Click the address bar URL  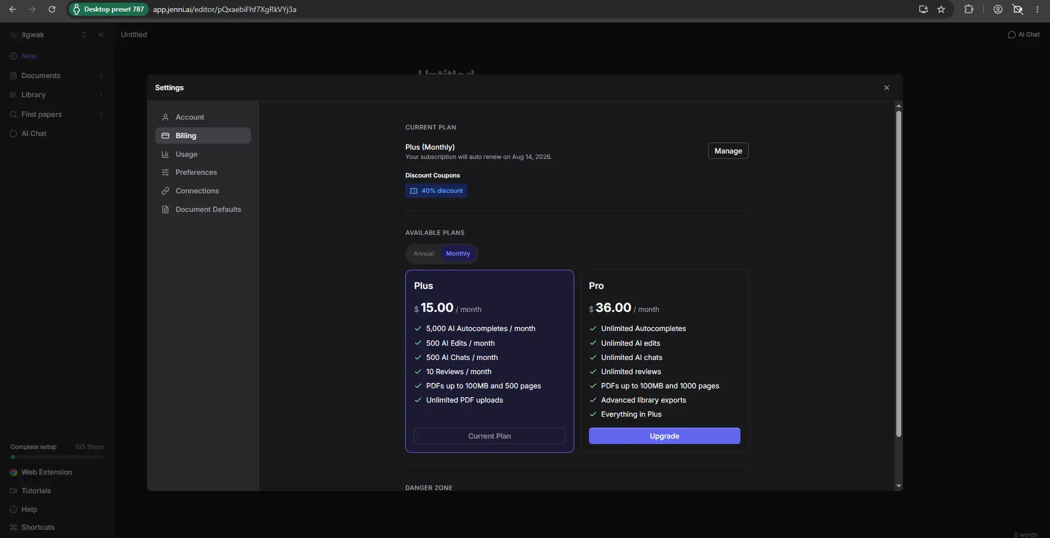(x=225, y=9)
